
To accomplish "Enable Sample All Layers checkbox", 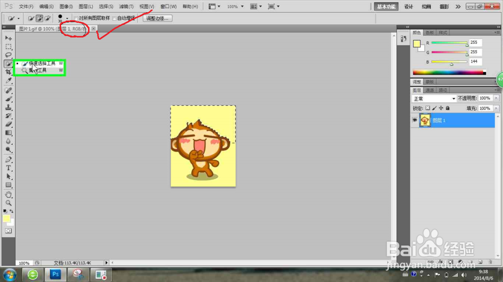I will point(76,19).
